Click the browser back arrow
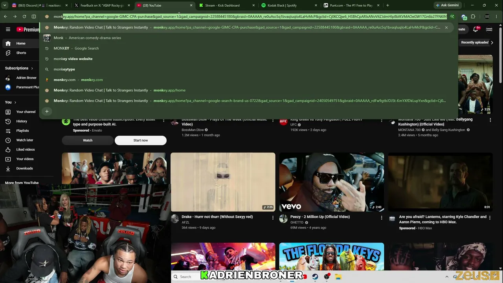This screenshot has height=283, width=503. pyautogui.click(x=5, y=17)
